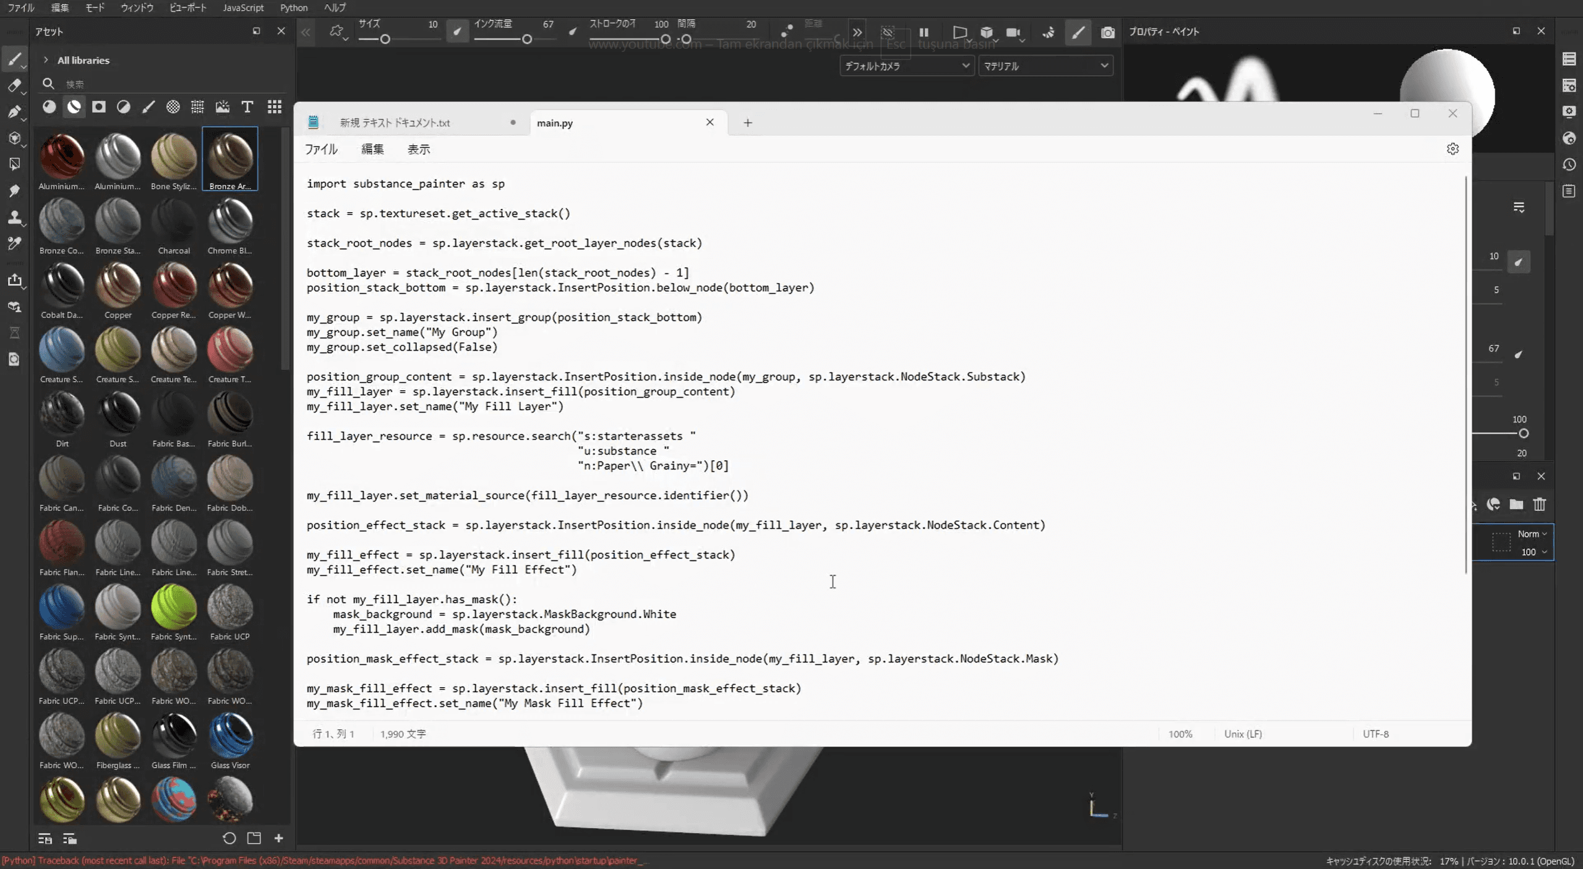Viewport: 1583px width, 869px height.
Task: Click the new tab plus button in Notepad
Action: coord(747,122)
